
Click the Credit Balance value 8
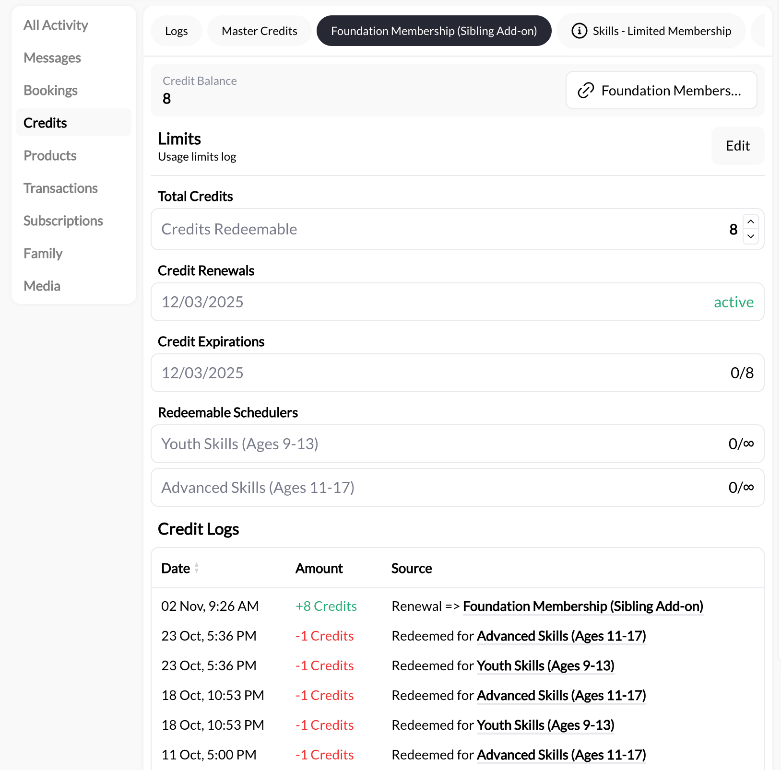166,98
